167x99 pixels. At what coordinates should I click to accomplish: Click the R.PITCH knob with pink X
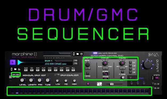[x=105, y=63]
